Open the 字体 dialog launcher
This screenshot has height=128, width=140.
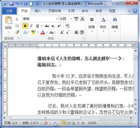(x=83, y=38)
